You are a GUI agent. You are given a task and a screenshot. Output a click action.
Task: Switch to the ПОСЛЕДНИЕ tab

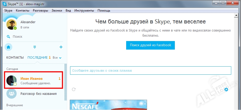(38, 58)
